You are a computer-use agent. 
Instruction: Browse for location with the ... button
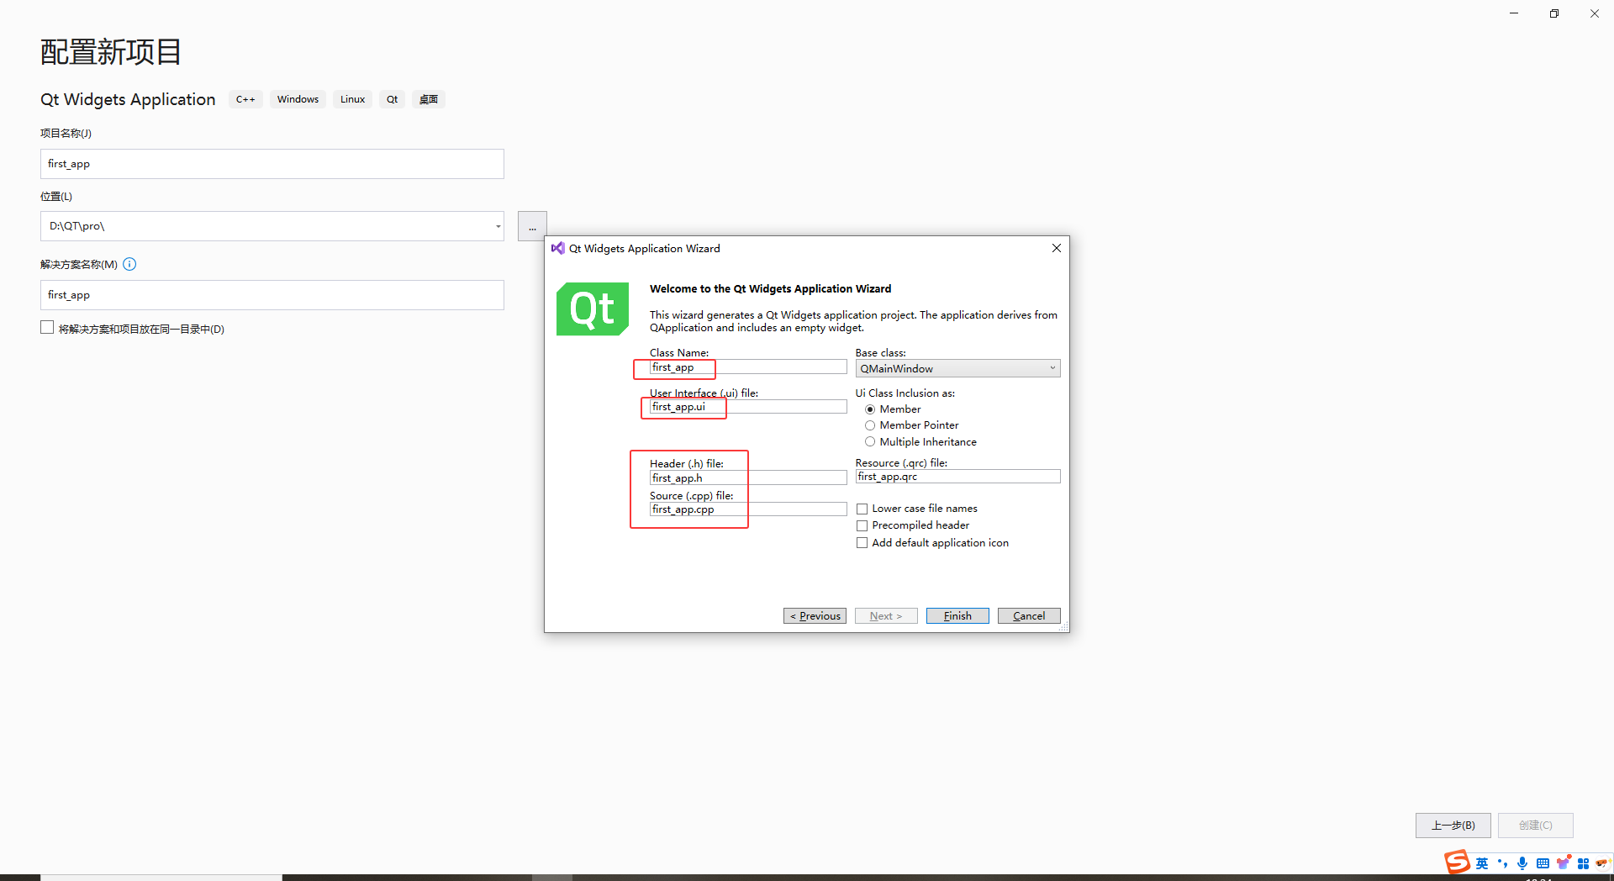point(532,226)
